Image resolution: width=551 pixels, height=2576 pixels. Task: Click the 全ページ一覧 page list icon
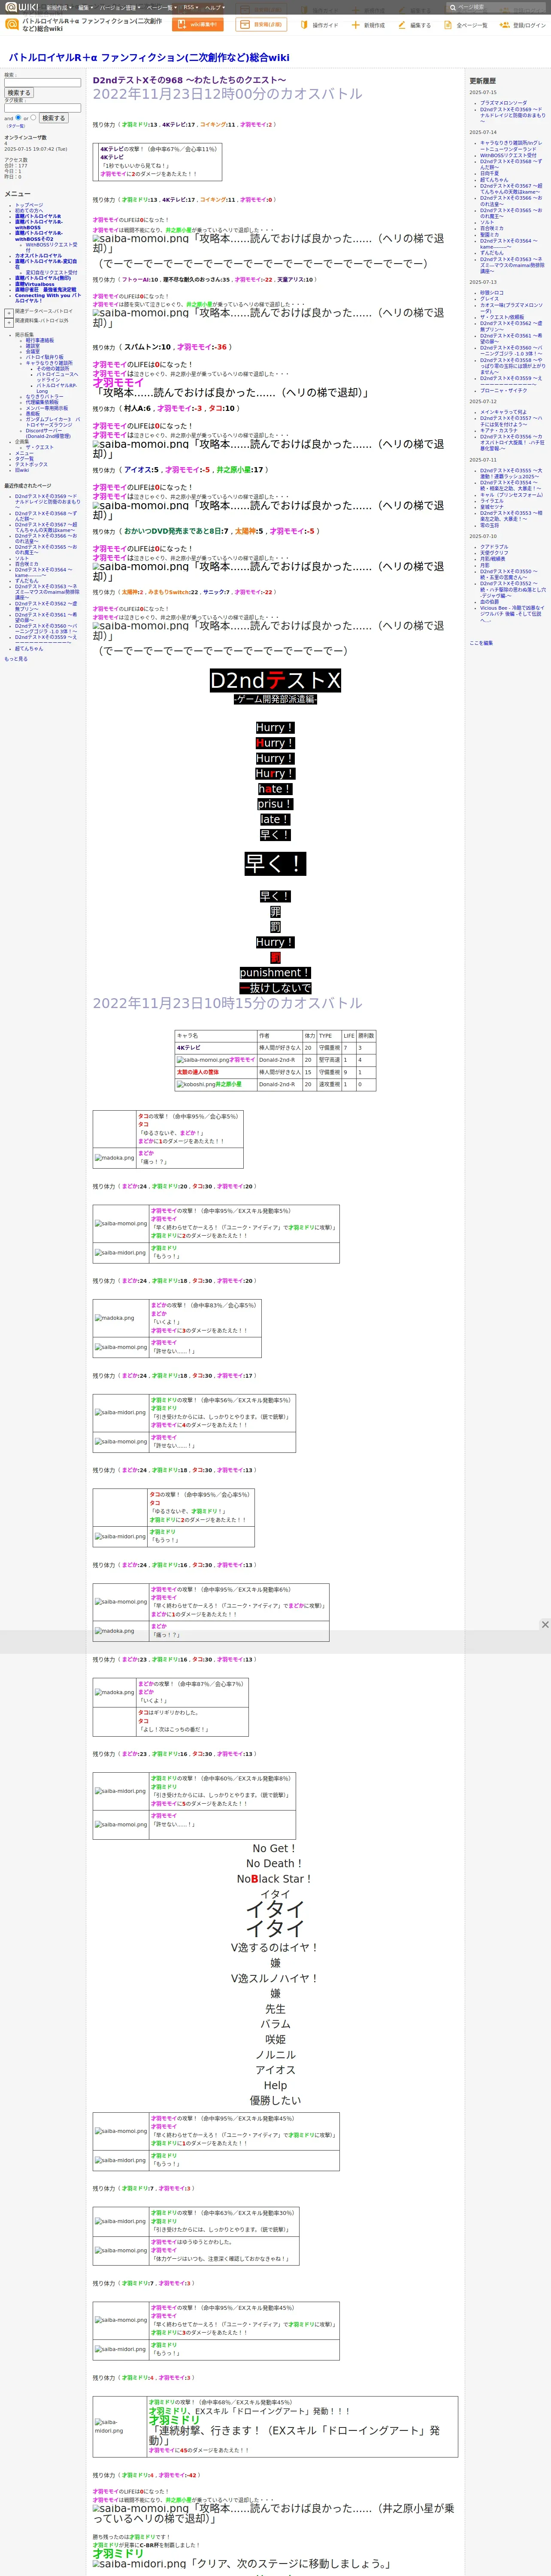click(x=448, y=25)
